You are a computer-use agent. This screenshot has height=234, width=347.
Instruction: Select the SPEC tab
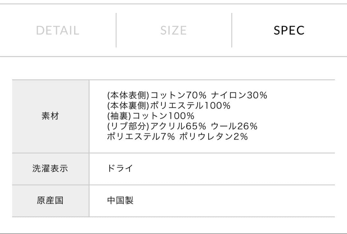tap(289, 30)
